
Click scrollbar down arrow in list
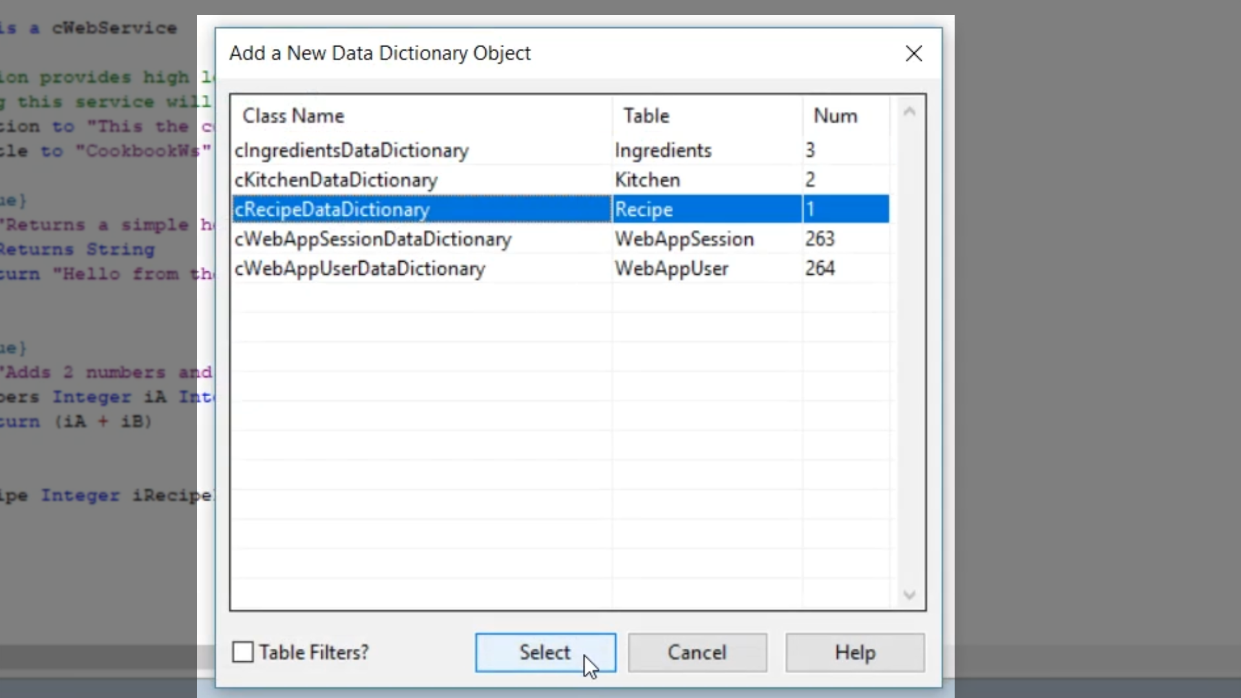(x=909, y=595)
